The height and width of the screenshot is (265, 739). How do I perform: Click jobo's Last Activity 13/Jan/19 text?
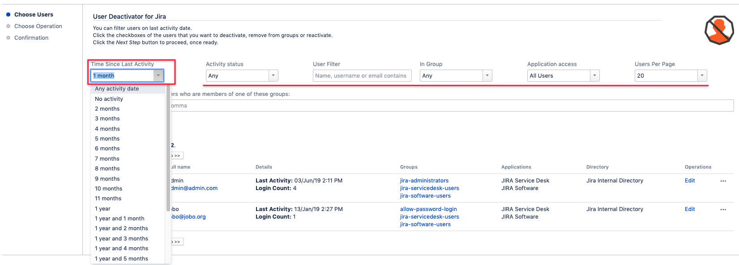click(299, 209)
